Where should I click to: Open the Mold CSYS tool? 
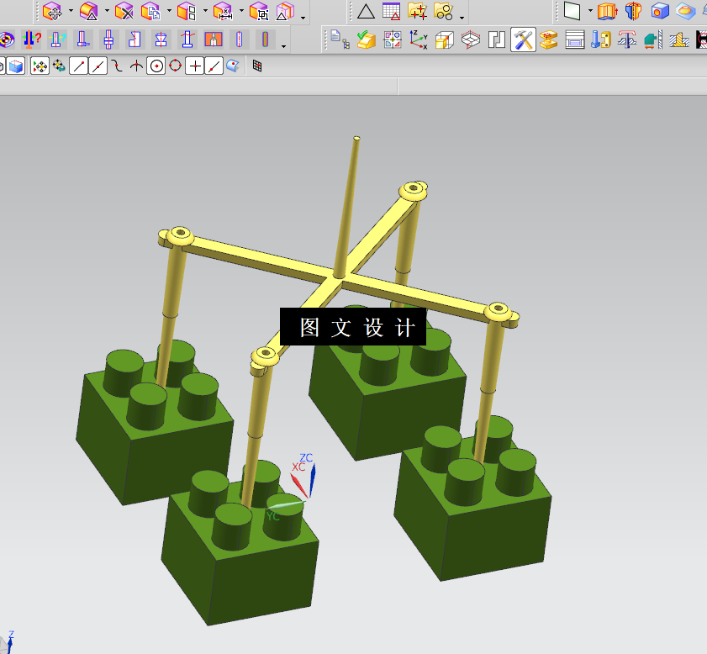click(x=419, y=40)
